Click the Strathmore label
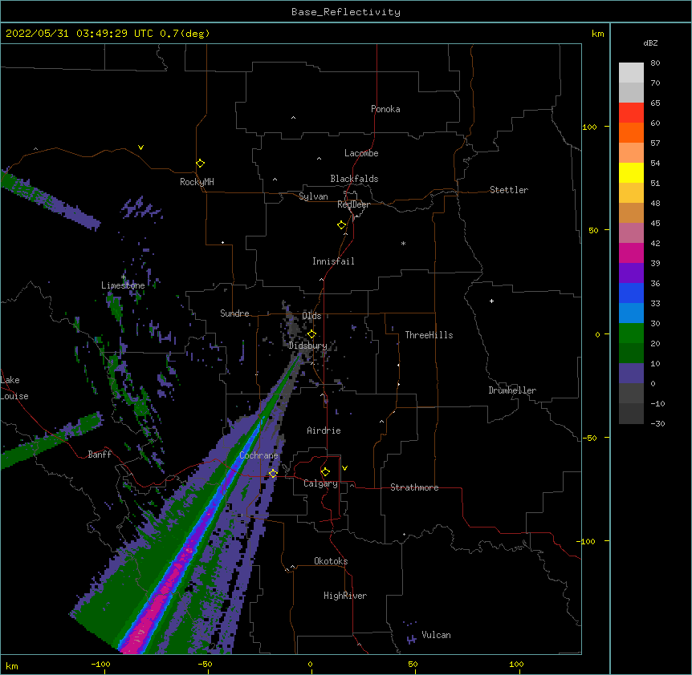The image size is (692, 675). [414, 487]
